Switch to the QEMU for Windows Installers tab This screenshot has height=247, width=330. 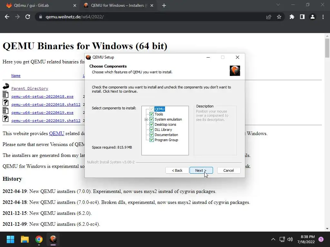pos(118,5)
